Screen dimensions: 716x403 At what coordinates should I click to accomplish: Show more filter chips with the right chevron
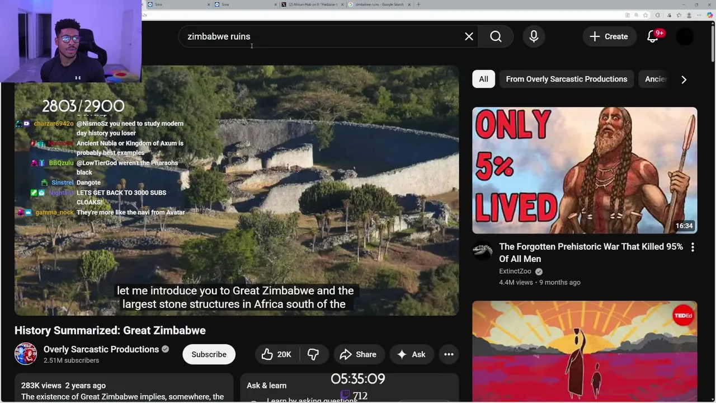(684, 79)
